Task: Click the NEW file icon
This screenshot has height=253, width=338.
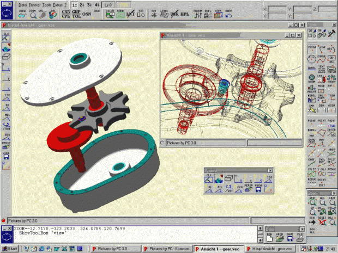Action: pyautogui.click(x=269, y=237)
